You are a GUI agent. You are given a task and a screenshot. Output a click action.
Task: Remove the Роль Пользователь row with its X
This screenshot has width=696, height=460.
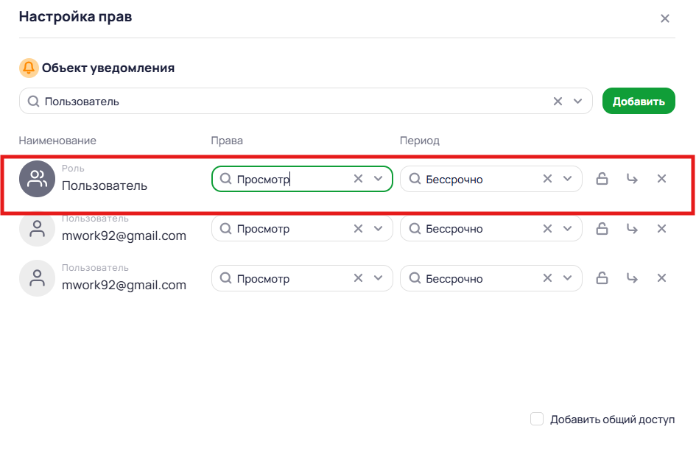click(661, 179)
